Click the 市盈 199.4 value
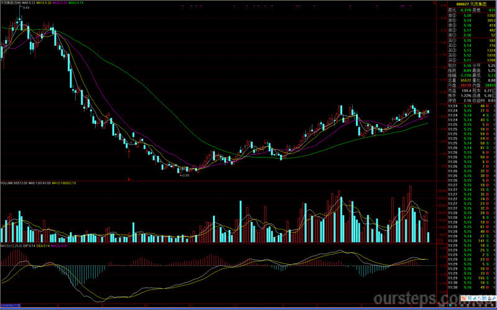The height and width of the screenshot is (310, 497). tap(466, 91)
